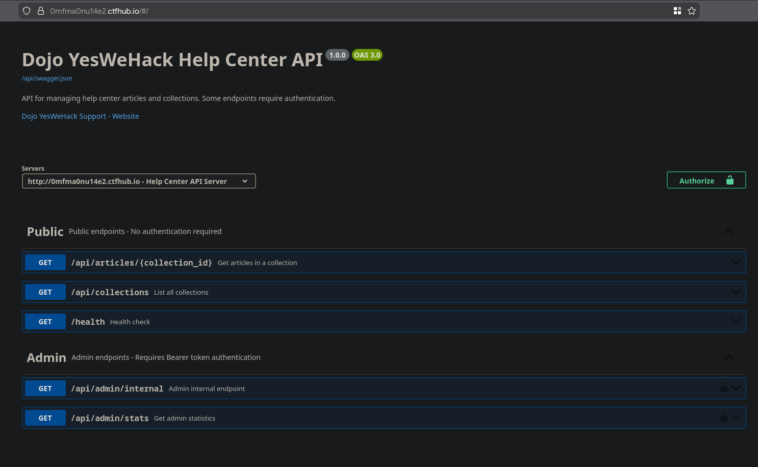Open Dojo YesWeHack Support Website link

(80, 116)
